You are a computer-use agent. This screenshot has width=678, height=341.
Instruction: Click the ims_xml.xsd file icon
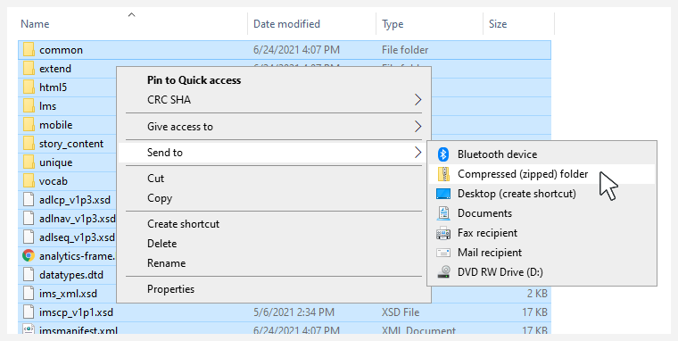point(29,294)
